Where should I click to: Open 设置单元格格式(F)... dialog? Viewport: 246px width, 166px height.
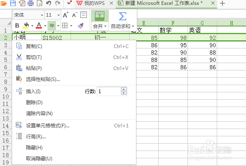point(74,126)
